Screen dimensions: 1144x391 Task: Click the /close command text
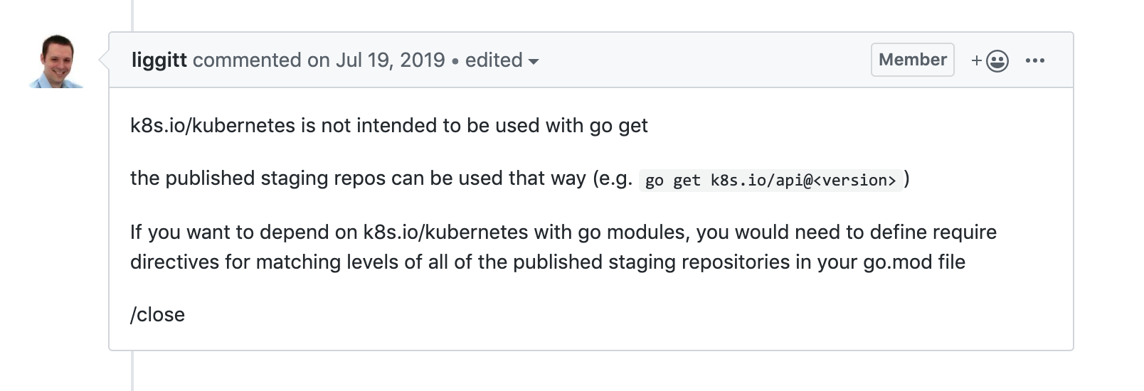(x=157, y=315)
